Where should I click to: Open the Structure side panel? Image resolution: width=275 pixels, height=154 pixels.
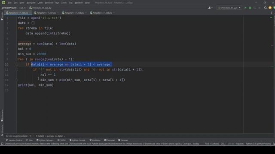pyautogui.click(x=2, y=130)
